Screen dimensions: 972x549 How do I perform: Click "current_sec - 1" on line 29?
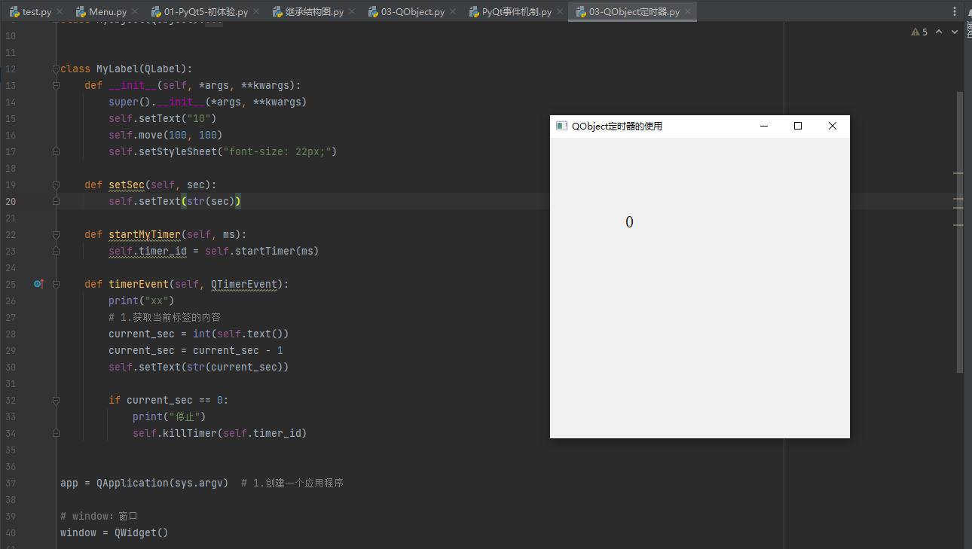(238, 351)
